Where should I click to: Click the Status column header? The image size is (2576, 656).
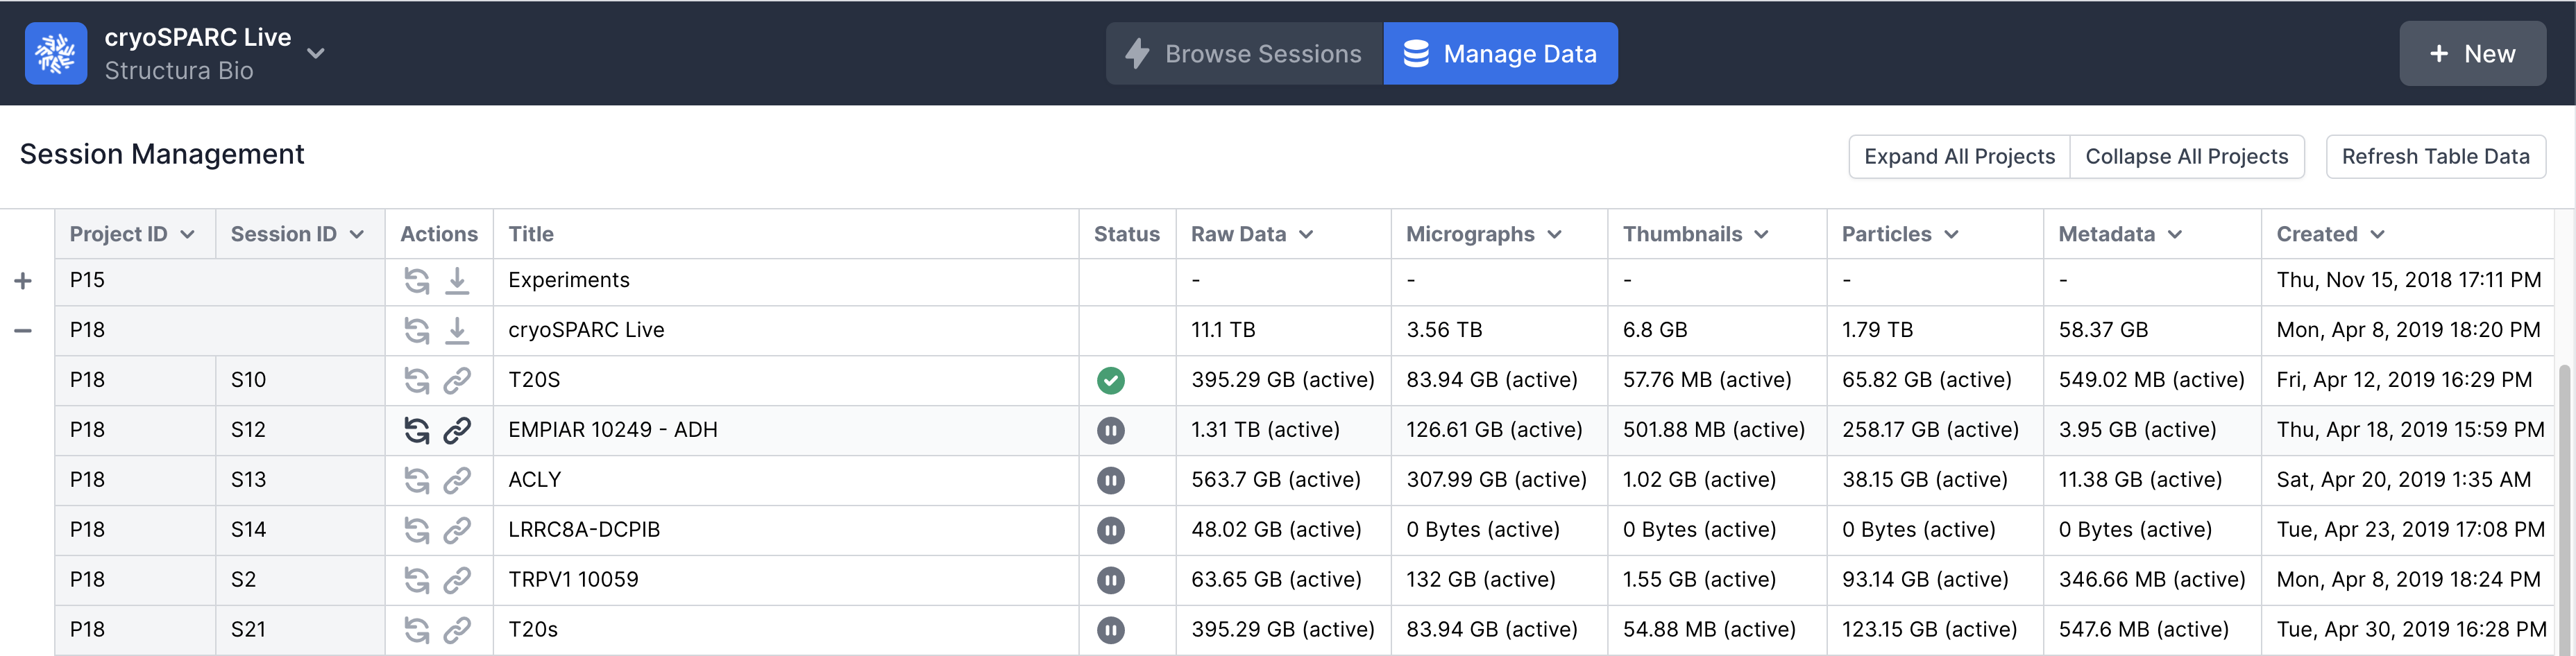(x=1127, y=235)
